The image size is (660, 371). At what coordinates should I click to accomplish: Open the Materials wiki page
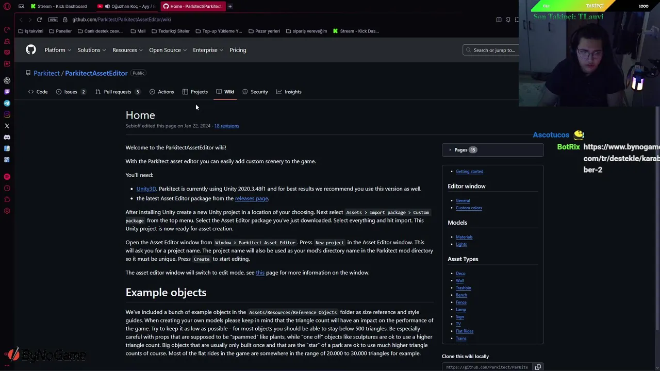[464, 237]
